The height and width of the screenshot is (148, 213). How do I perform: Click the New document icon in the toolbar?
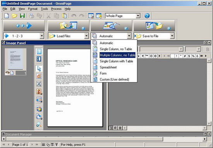pos(7,16)
